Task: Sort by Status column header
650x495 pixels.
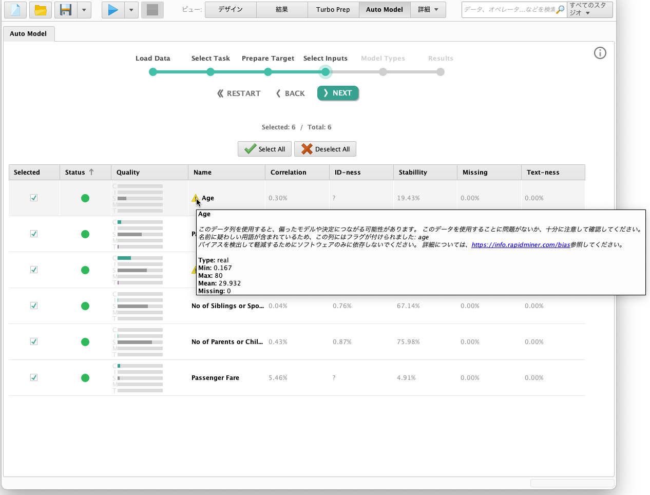Action: click(x=85, y=173)
